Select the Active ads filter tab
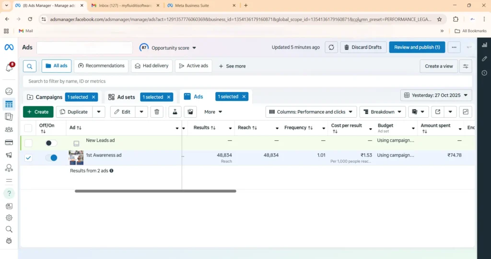Viewport: 491px width, 259px height. point(194,66)
